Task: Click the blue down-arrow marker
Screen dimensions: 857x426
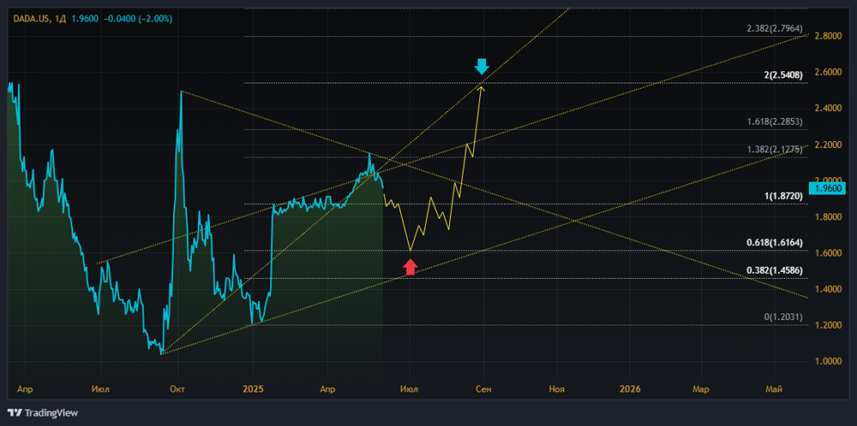Action: 482,67
